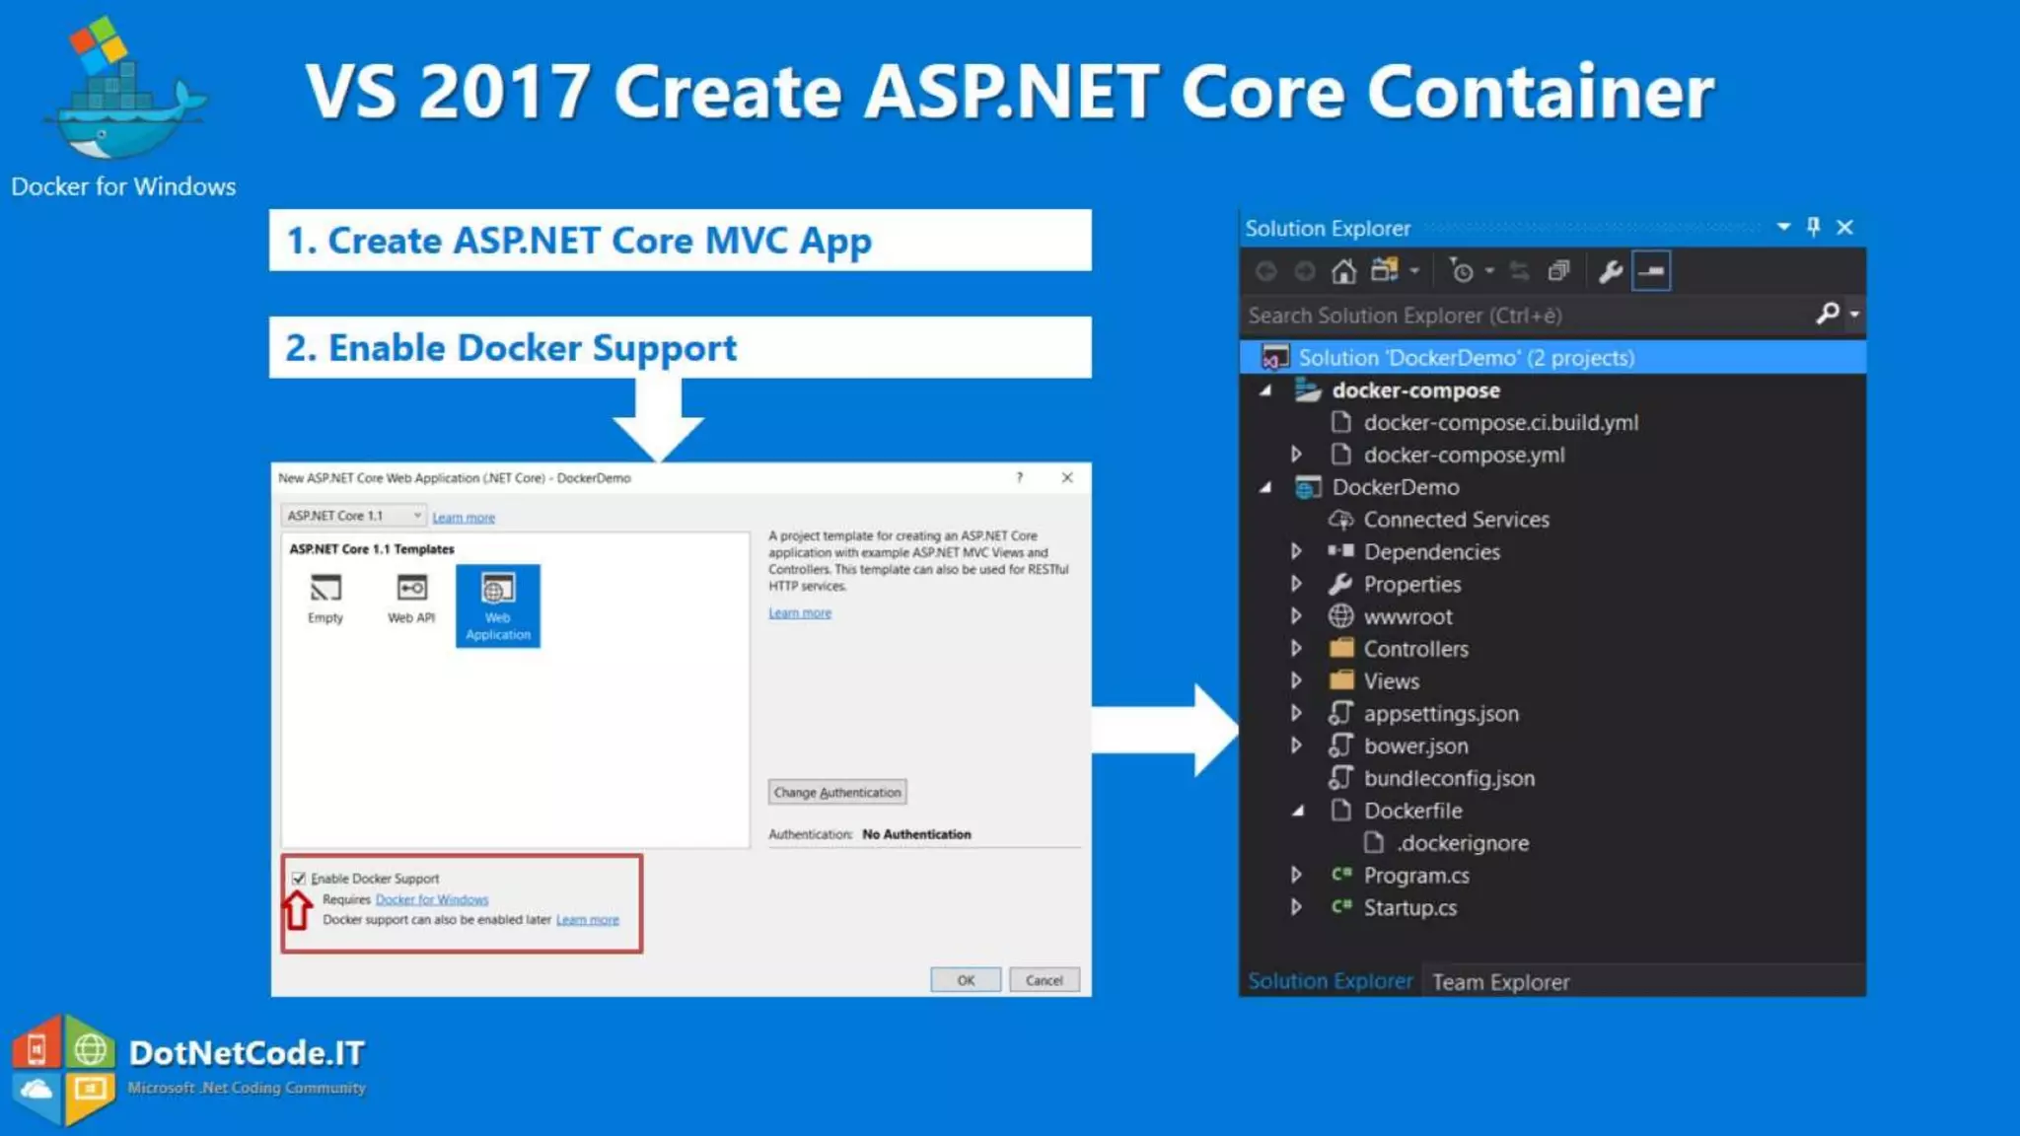
Task: Click the Properties wrench icon in toolbar
Action: pos(1611,271)
